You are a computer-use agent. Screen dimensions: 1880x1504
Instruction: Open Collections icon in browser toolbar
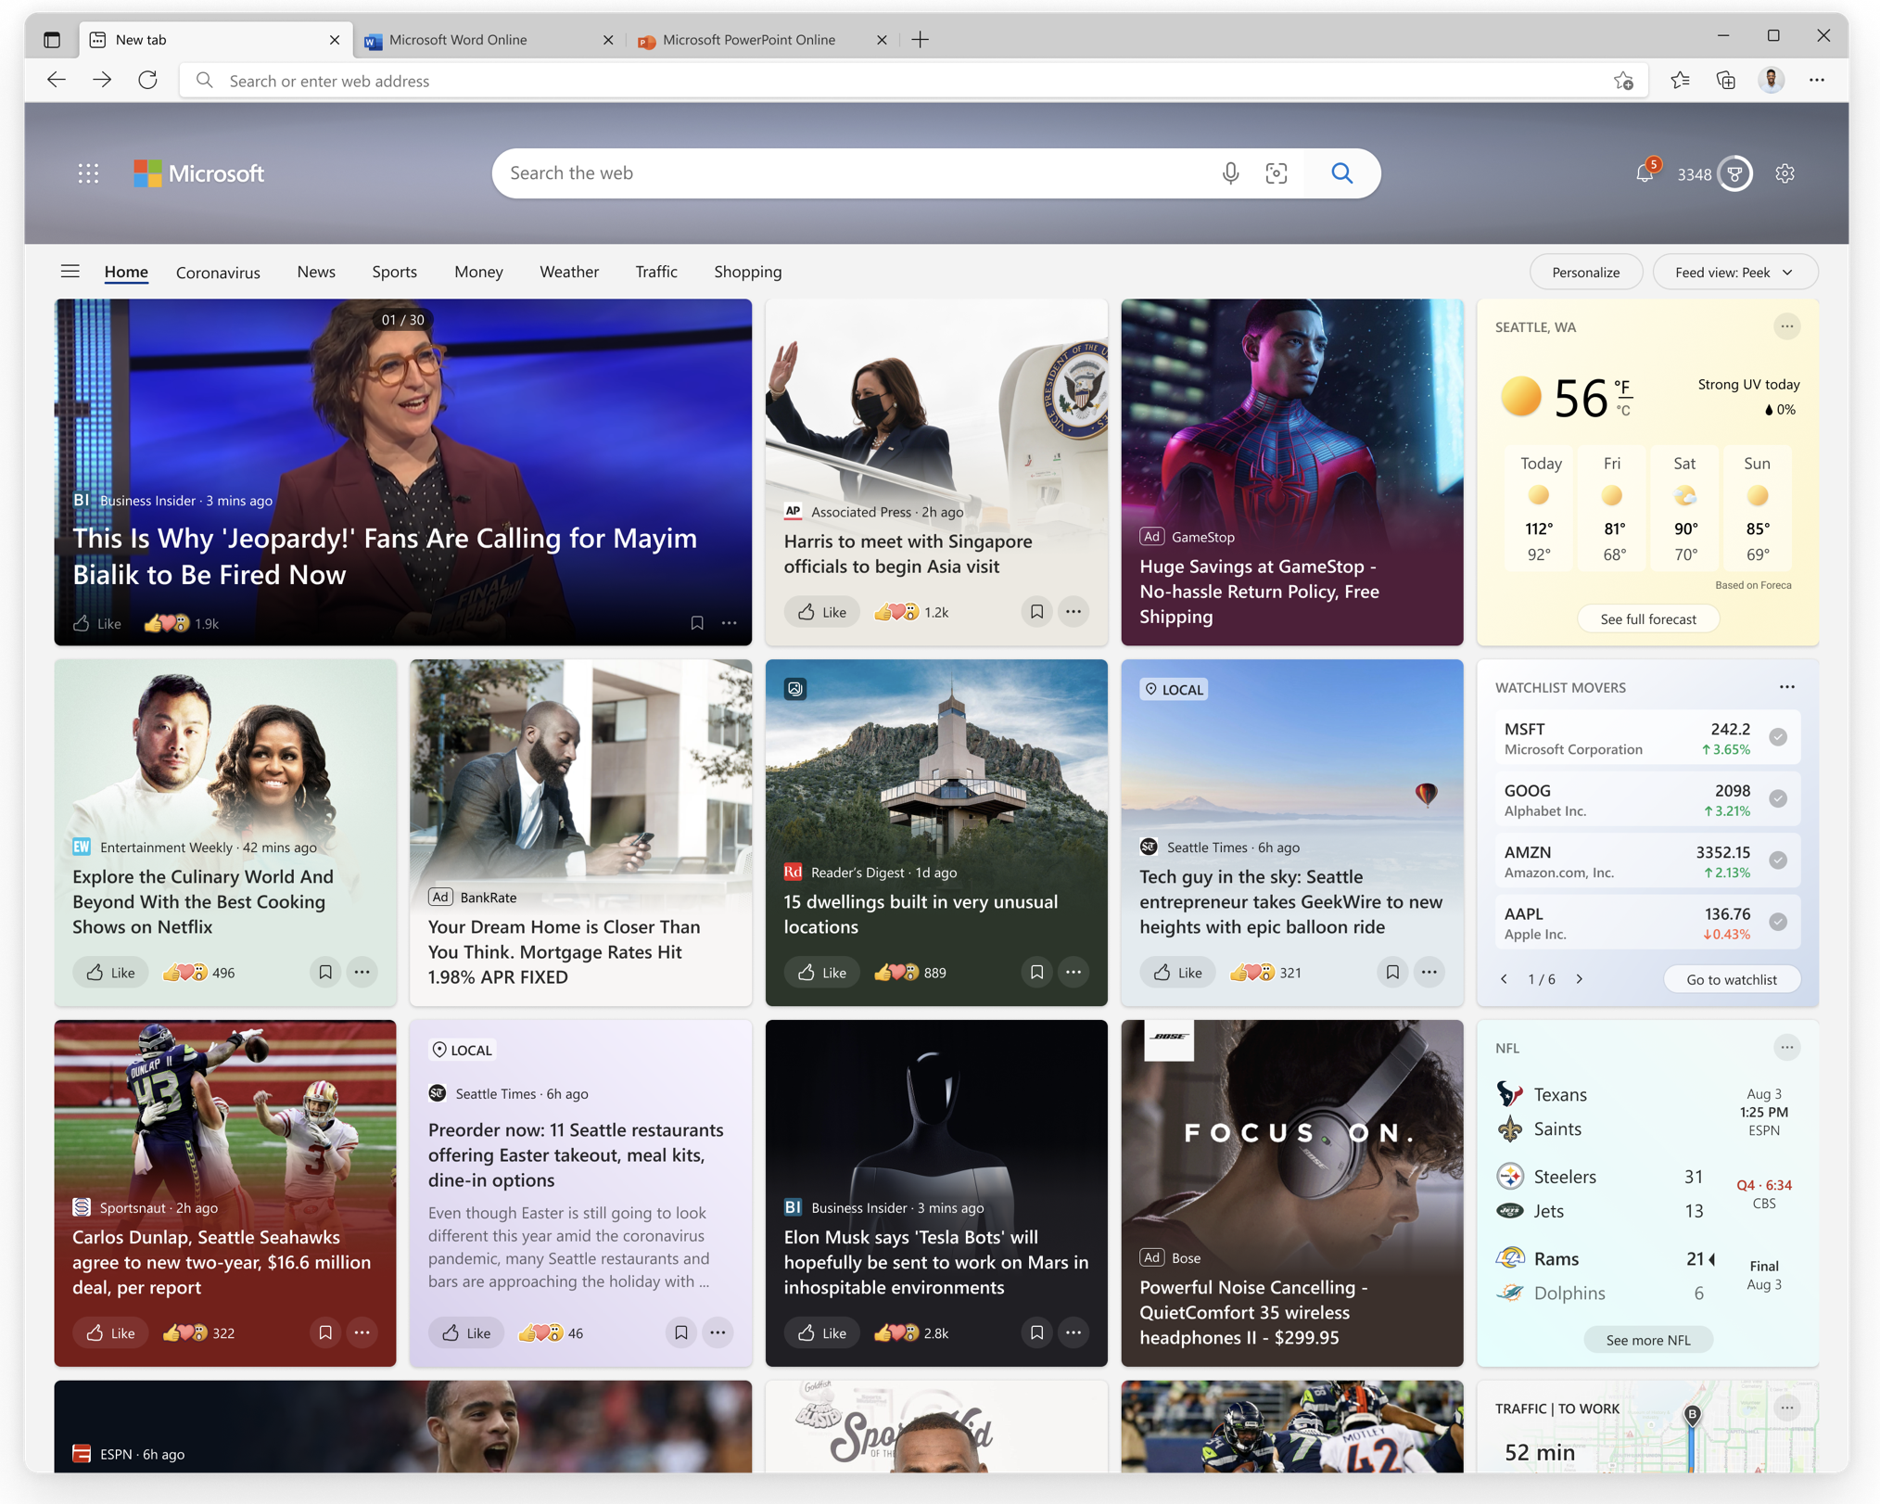(x=1725, y=81)
